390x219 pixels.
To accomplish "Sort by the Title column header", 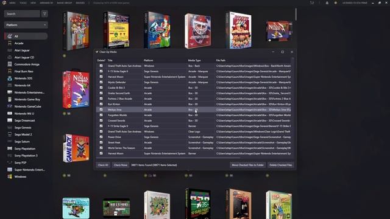I will tap(110, 60).
